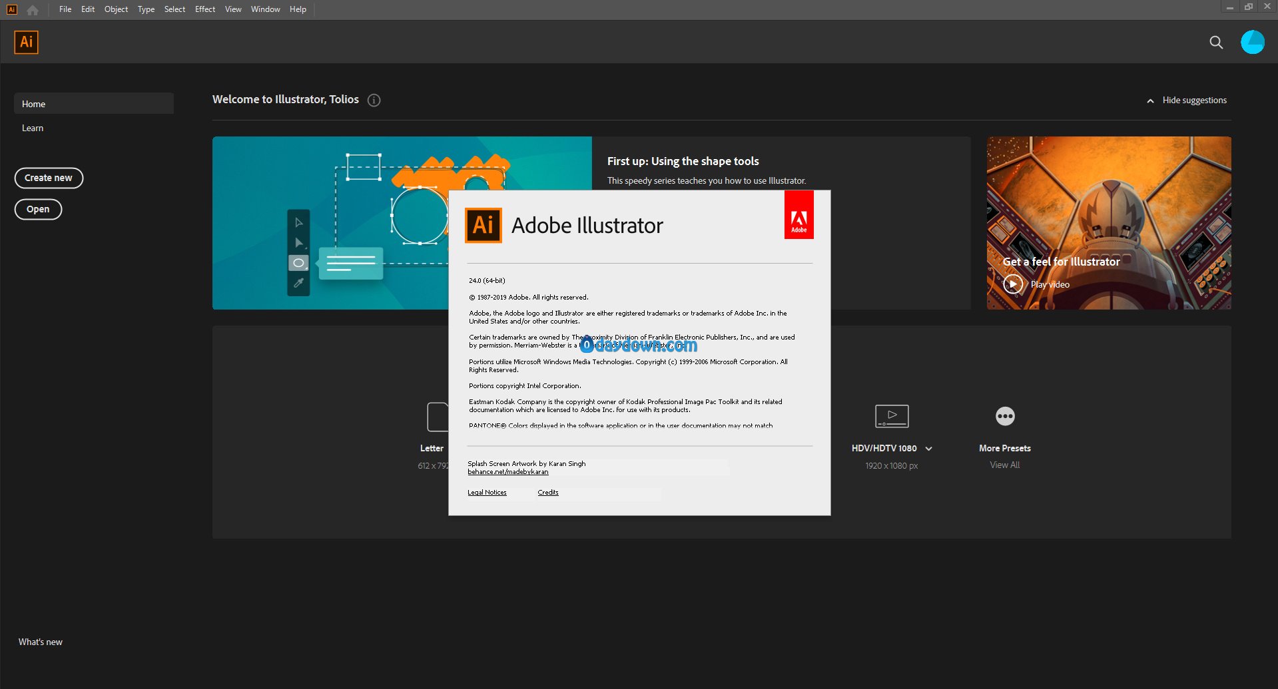Open the Legal Notices link
The height and width of the screenshot is (689, 1278).
tap(487, 493)
